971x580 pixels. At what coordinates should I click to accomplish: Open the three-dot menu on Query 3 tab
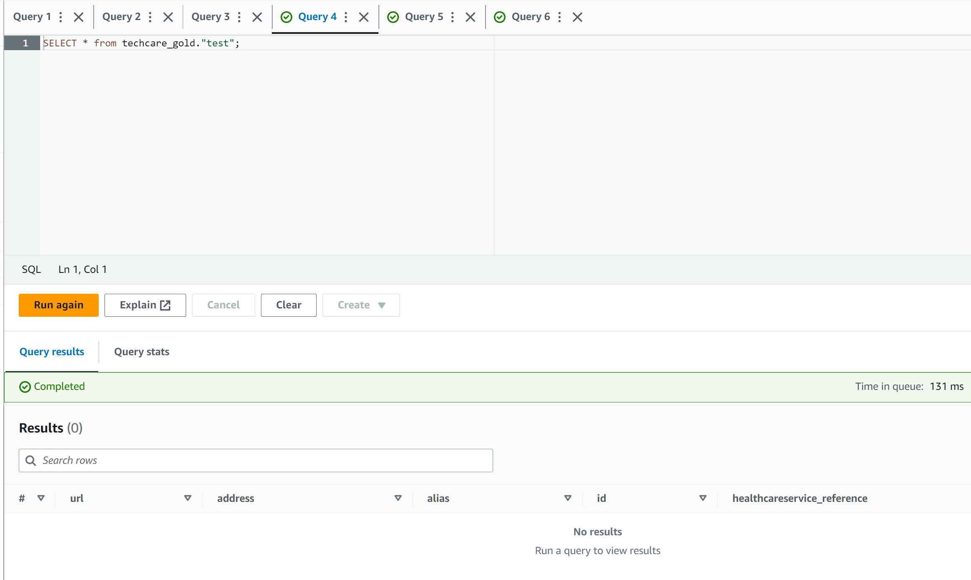tap(239, 17)
